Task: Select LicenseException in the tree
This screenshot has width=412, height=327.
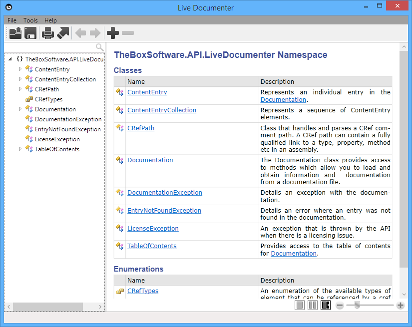Action: pyautogui.click(x=57, y=139)
